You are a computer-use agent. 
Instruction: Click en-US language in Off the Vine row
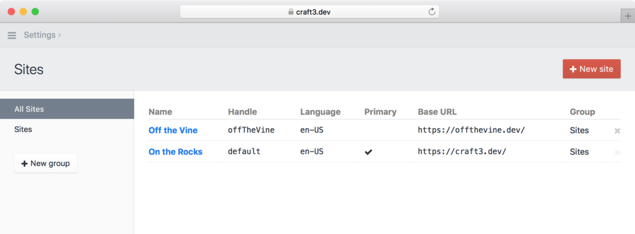(x=312, y=130)
